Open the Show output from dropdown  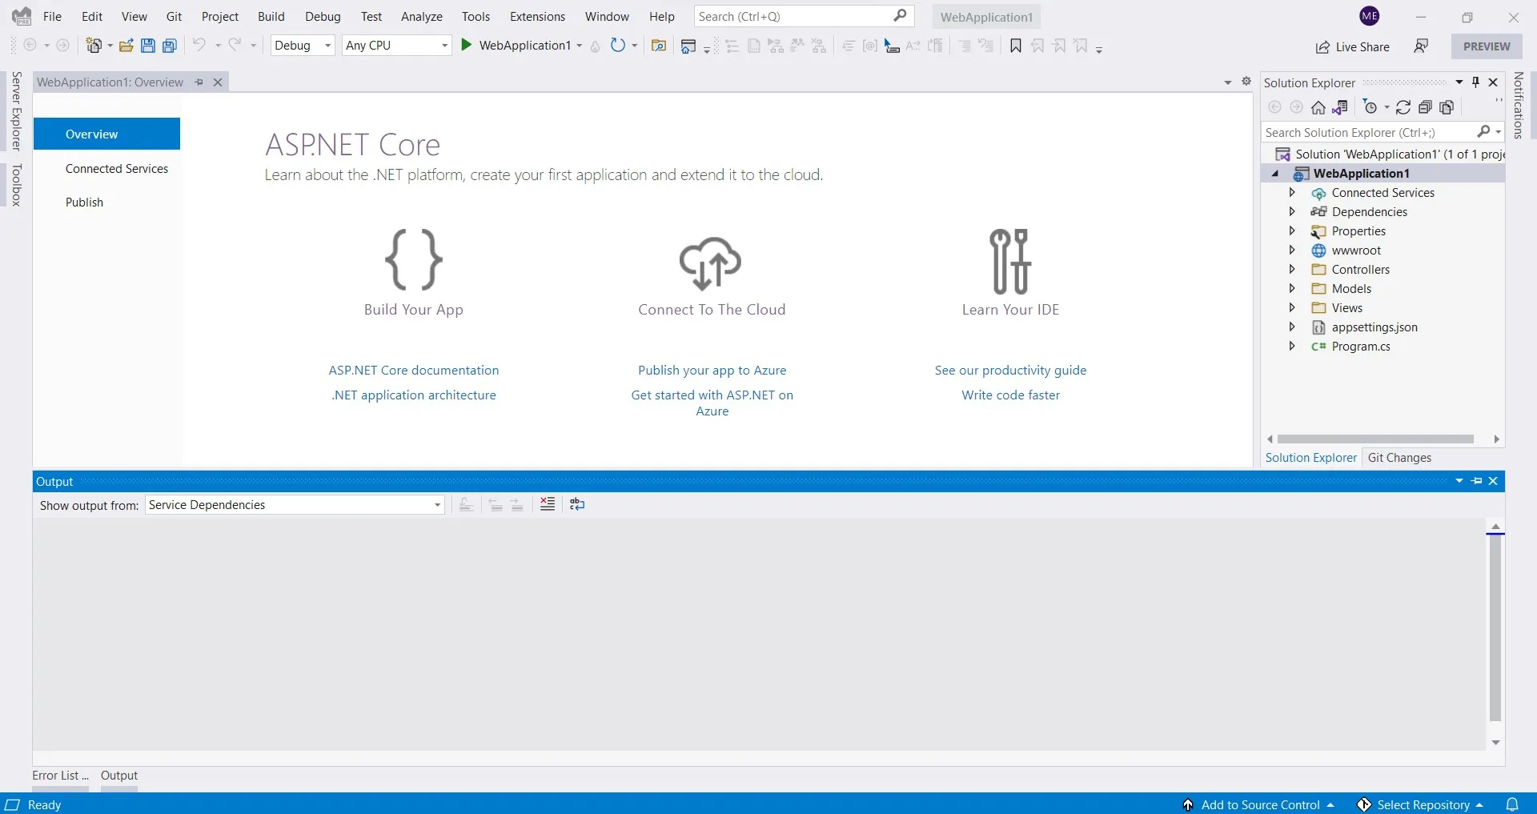tap(295, 505)
